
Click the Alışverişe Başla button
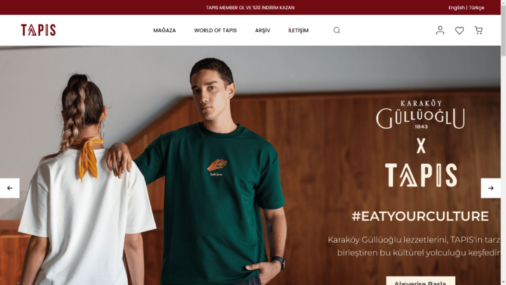(x=420, y=281)
